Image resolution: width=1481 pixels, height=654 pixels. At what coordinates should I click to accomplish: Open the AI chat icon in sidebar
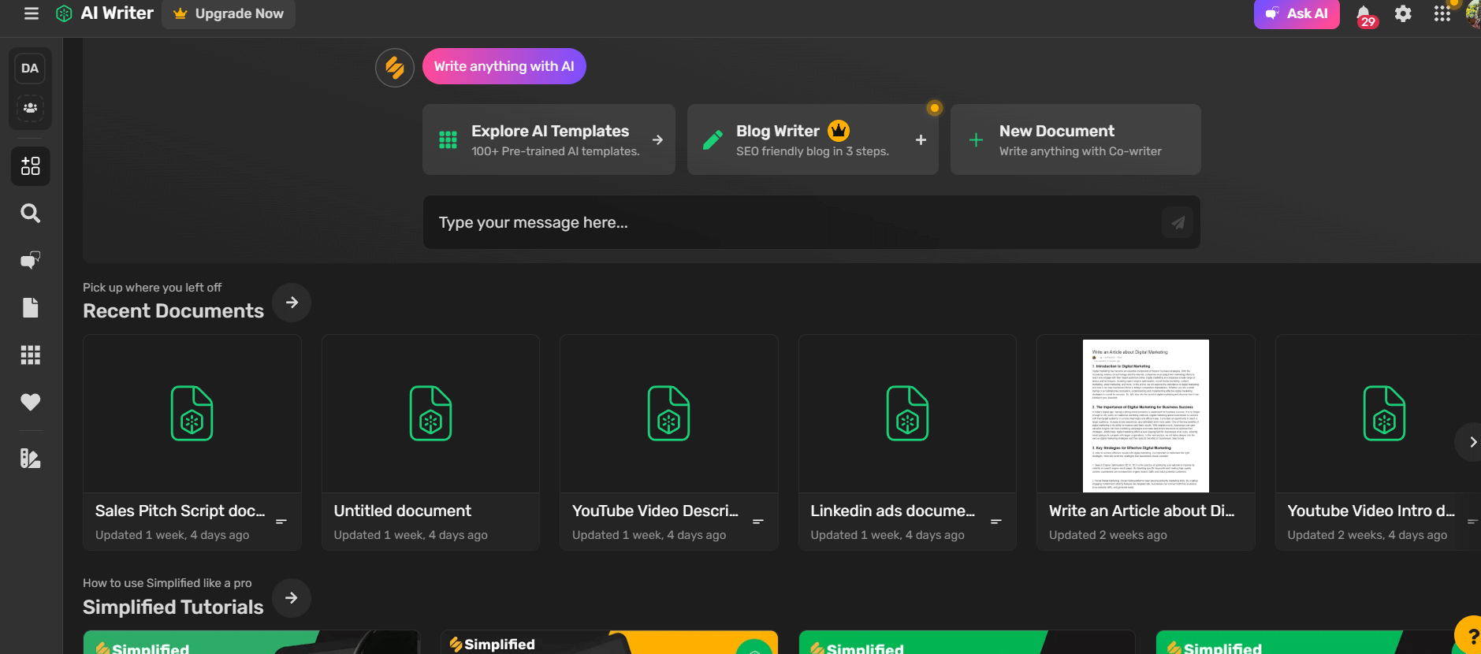pyautogui.click(x=31, y=261)
